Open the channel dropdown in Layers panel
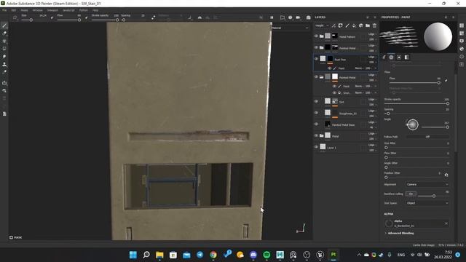Image resolution: width=466 pixels, height=262 pixels. (x=322, y=25)
